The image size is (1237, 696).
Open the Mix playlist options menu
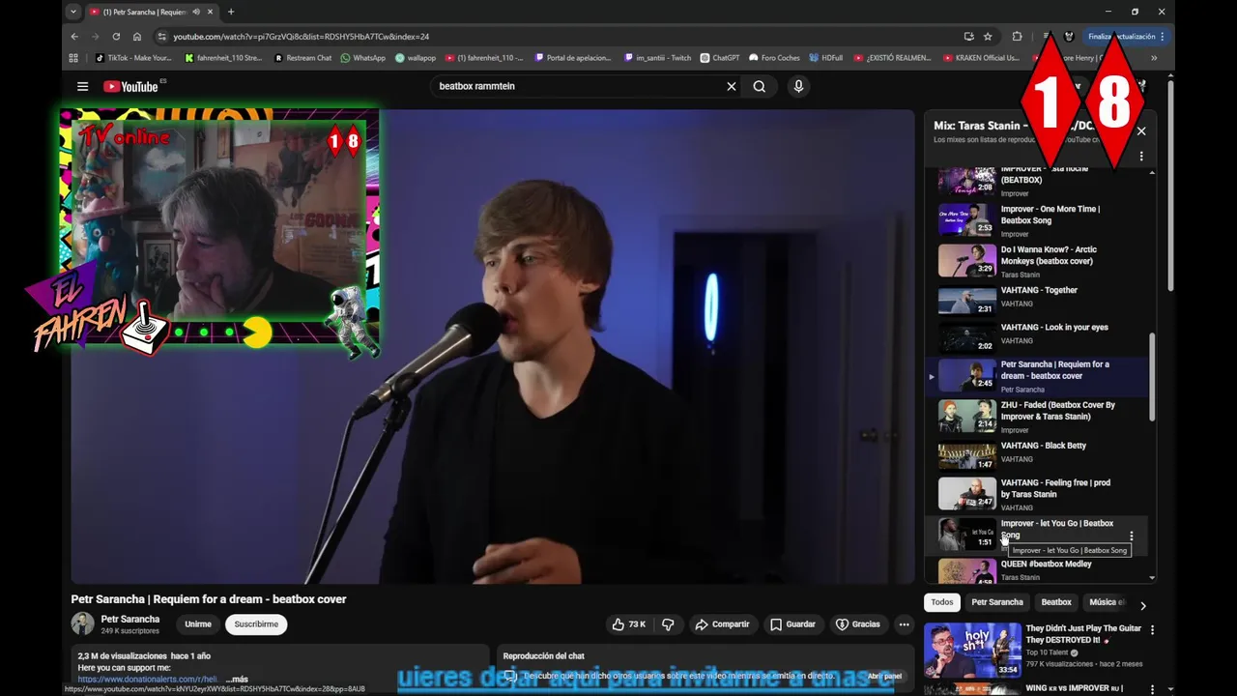pyautogui.click(x=1141, y=157)
